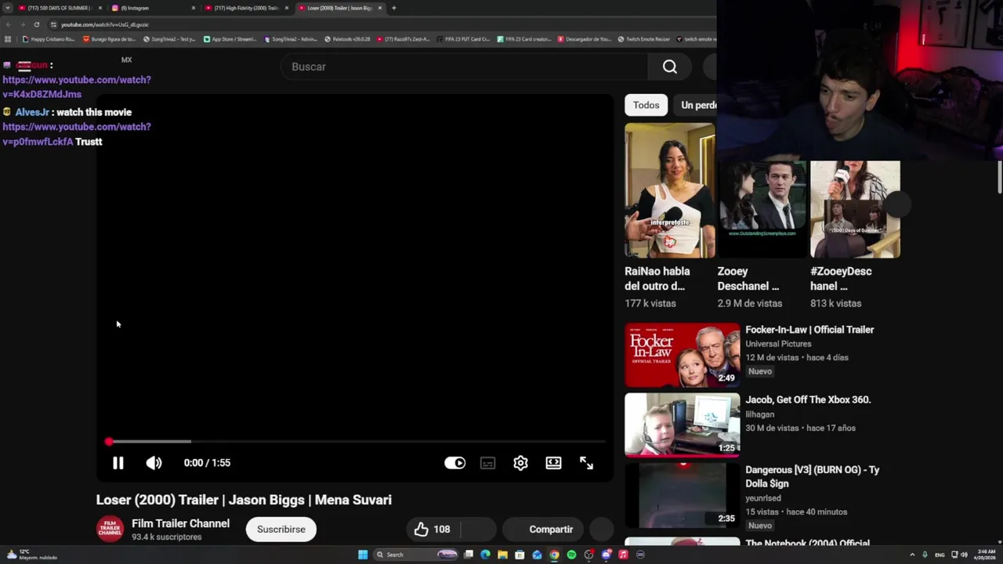1003x564 pixels.
Task: Open a new browser tab
Action: coord(393,8)
